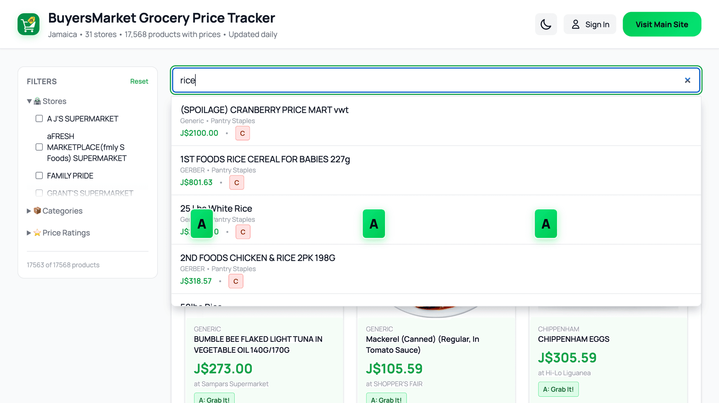Image resolution: width=719 pixels, height=403 pixels.
Task: Click the user icon next to Sign In
Action: 576,24
